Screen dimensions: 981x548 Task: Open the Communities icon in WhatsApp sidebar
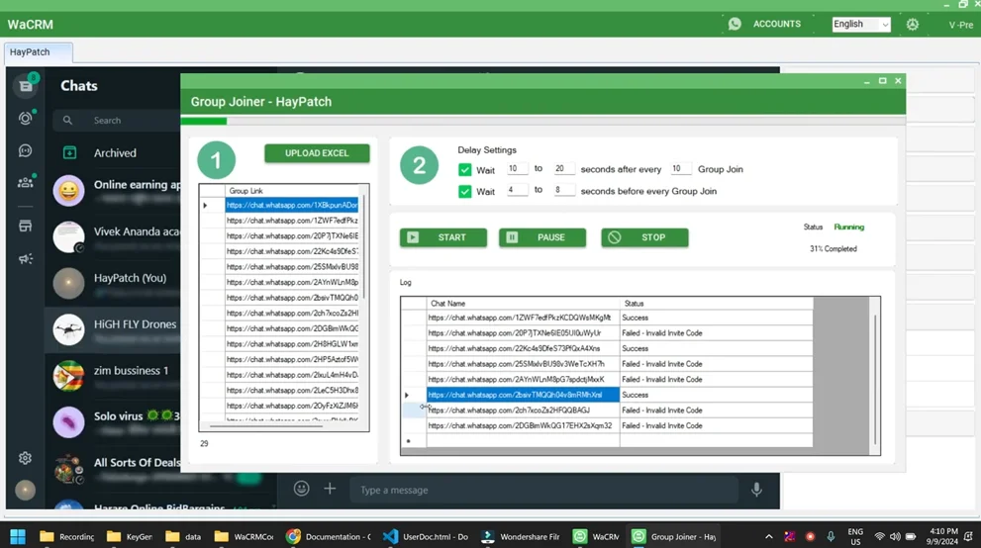(x=26, y=182)
